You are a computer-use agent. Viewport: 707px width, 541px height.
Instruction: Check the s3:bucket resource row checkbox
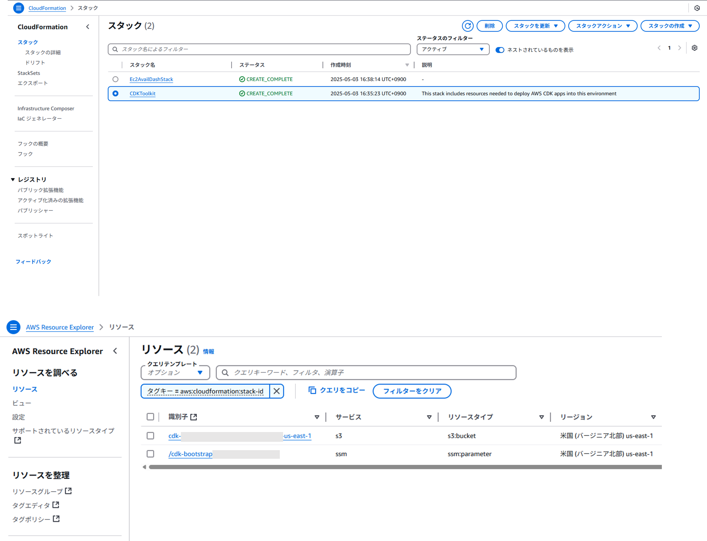coord(150,436)
